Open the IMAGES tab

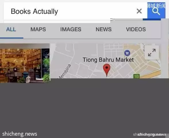(x=71, y=29)
